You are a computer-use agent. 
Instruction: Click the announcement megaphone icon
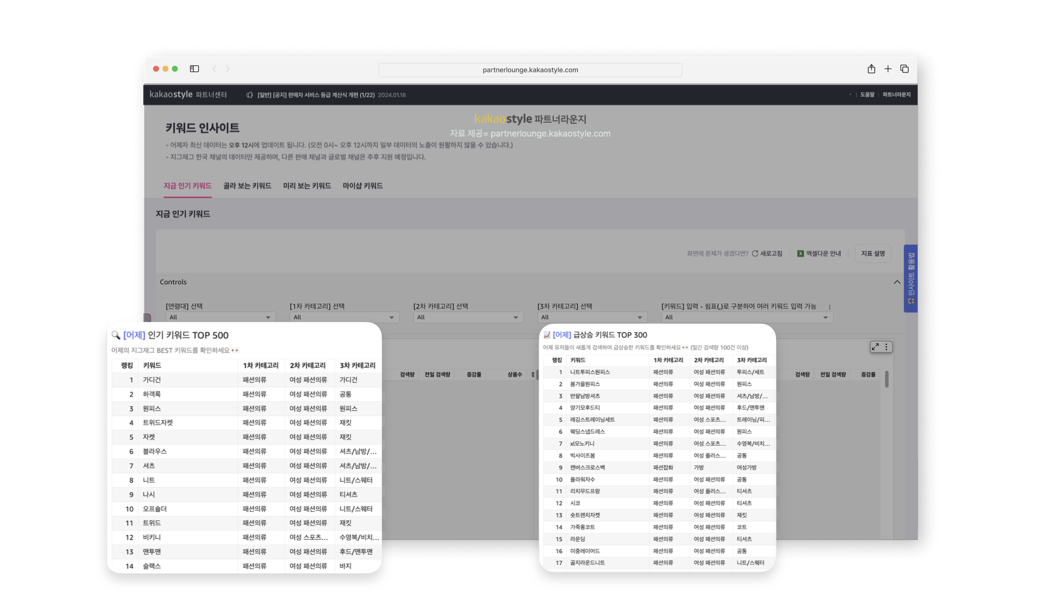coord(249,95)
